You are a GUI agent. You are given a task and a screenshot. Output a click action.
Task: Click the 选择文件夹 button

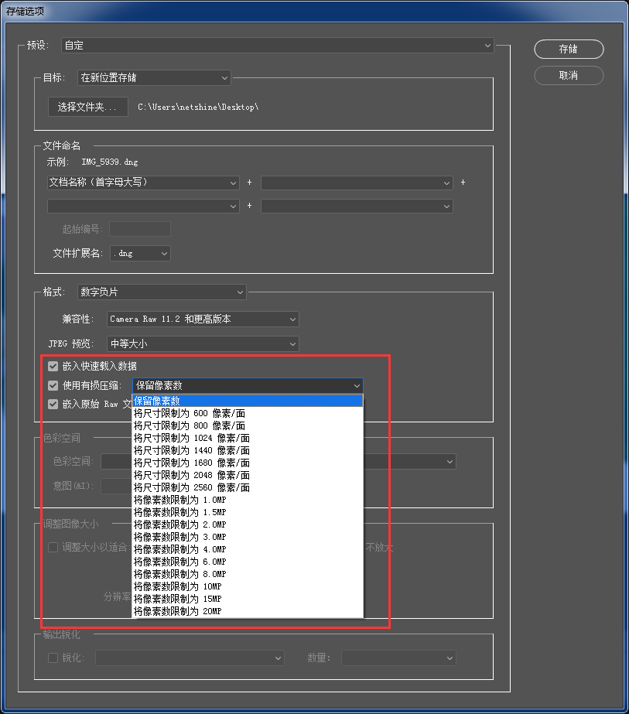[x=87, y=107]
